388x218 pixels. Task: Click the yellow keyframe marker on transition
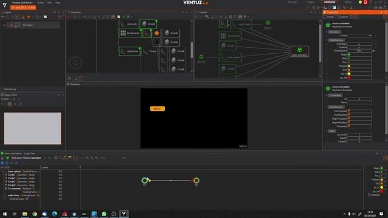[x=150, y=180]
